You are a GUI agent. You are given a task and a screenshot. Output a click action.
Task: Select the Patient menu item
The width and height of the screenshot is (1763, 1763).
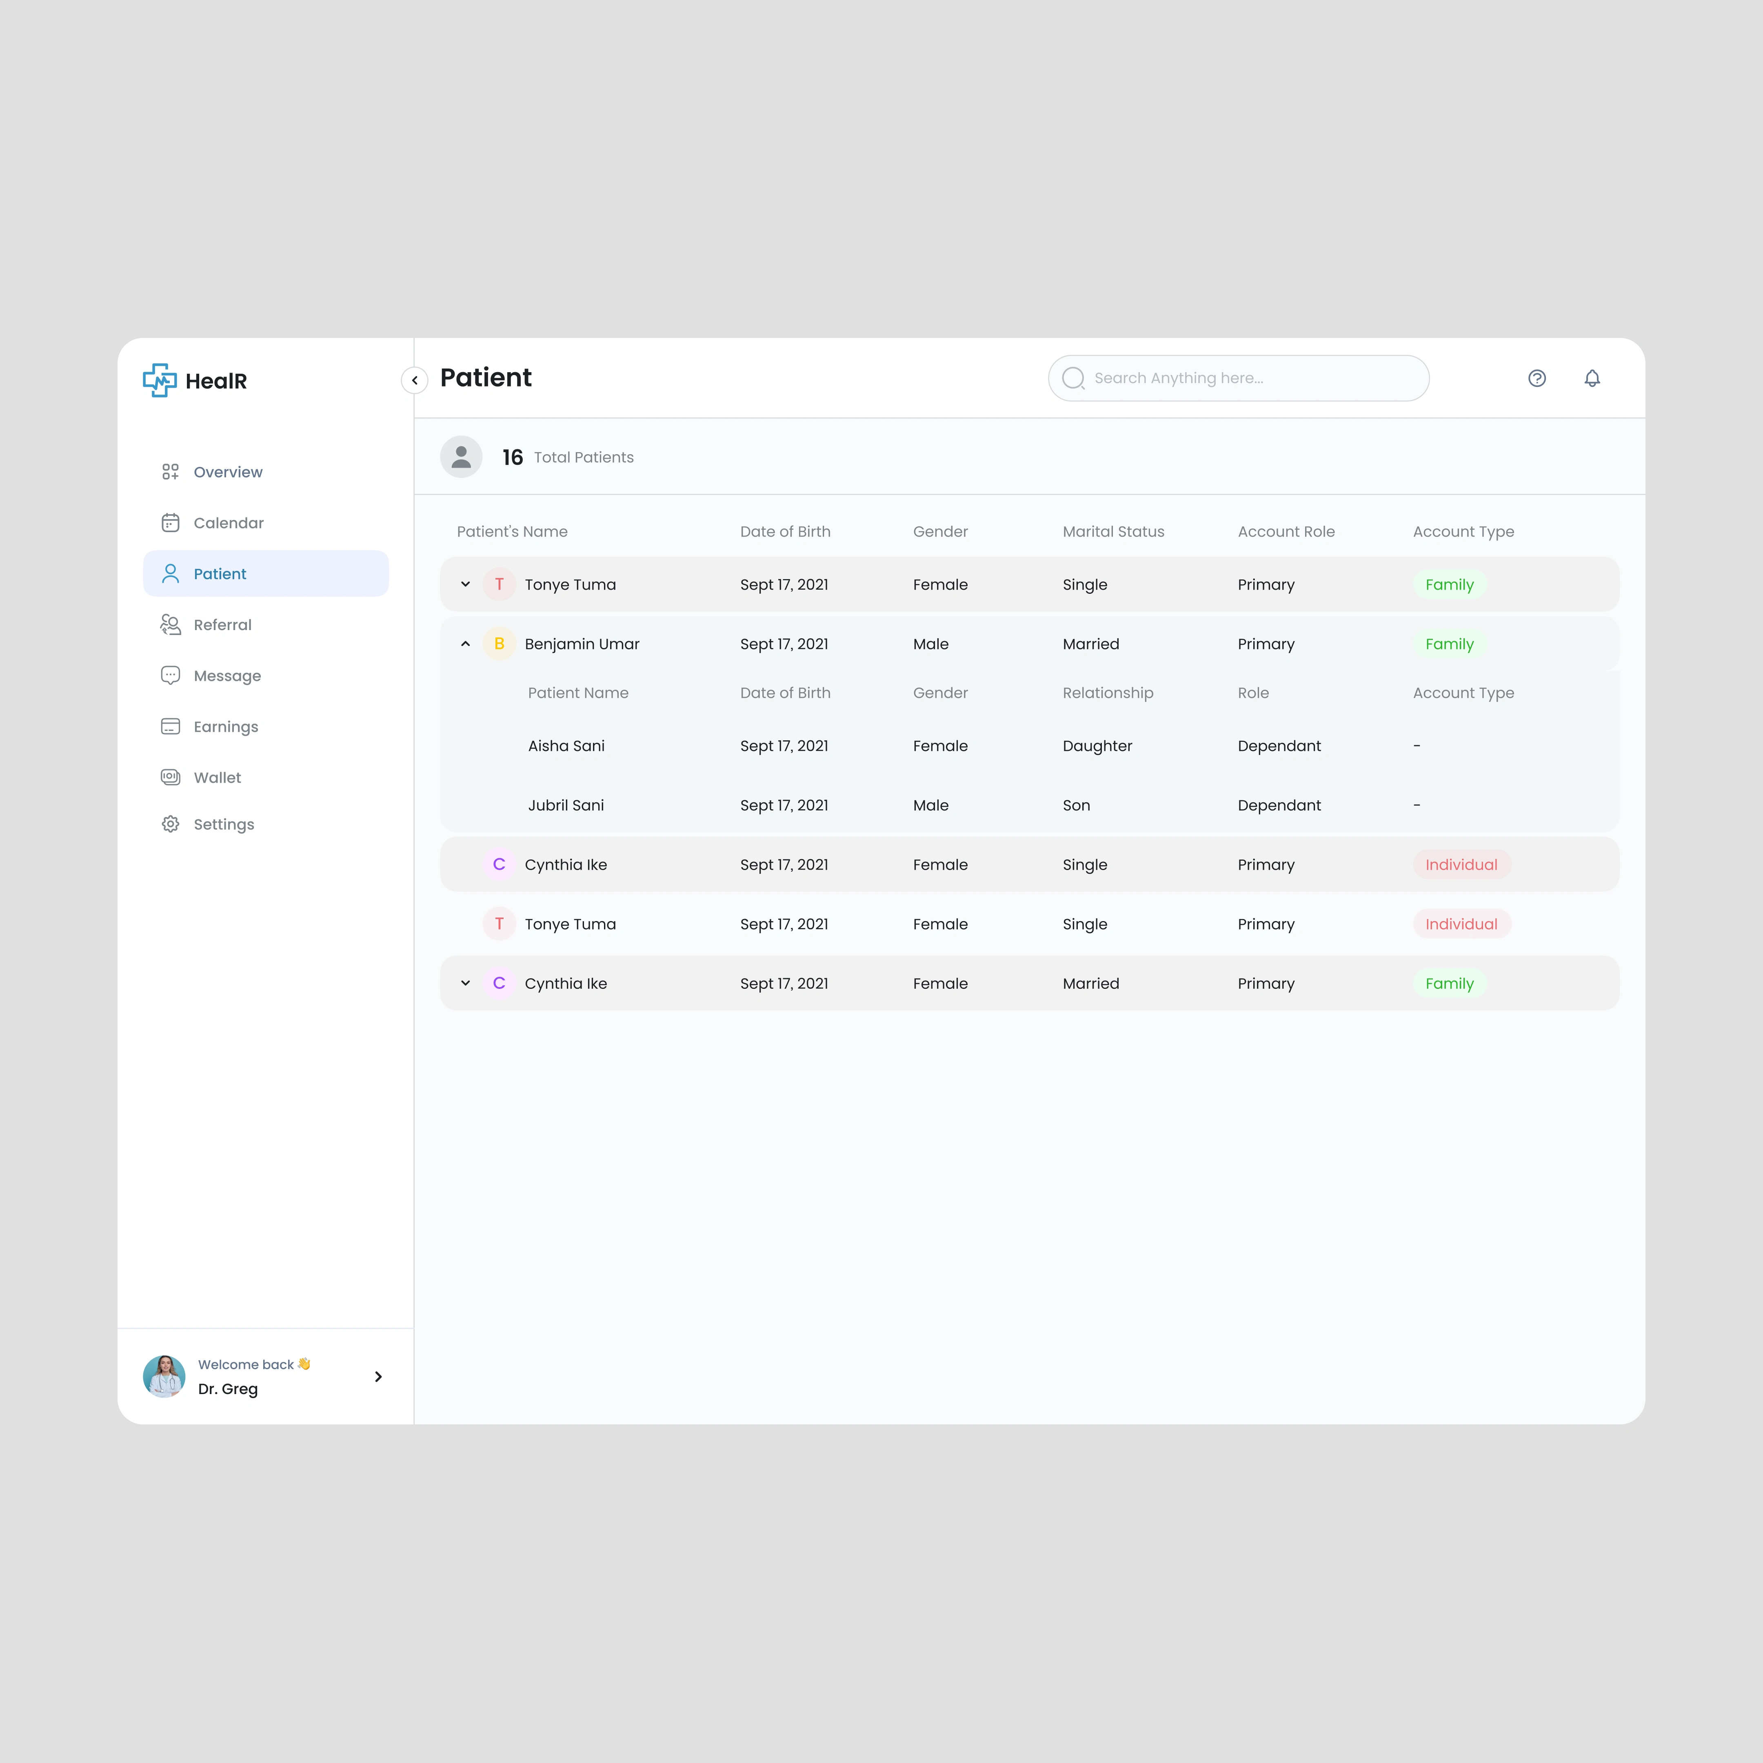[220, 574]
